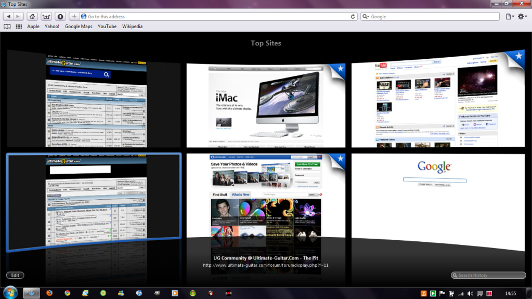The image size is (532, 299).
Task: Click the globe site icon in address bar
Action: (x=83, y=16)
